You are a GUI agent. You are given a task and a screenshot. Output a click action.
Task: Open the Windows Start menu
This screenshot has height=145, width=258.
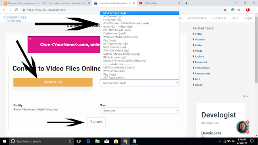point(4,141)
